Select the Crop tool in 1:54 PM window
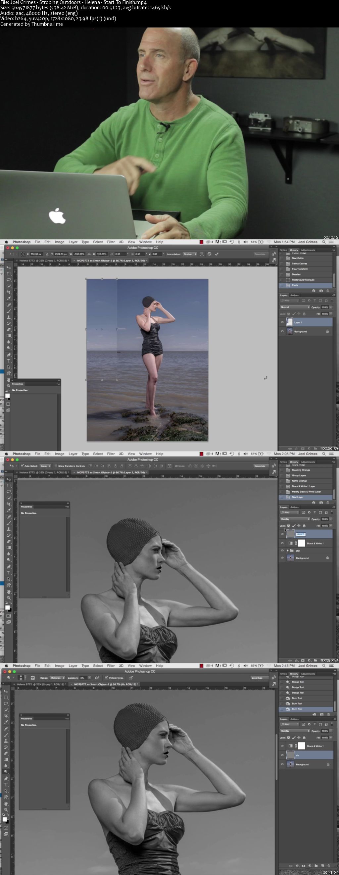The width and height of the screenshot is (339, 875). (9, 292)
